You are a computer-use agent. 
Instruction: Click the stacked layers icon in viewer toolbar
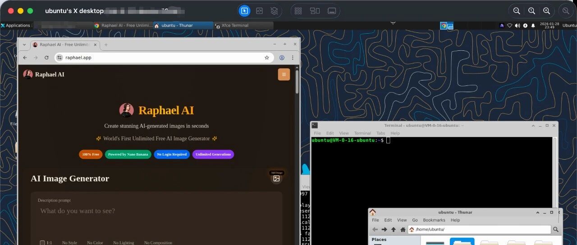point(274,11)
